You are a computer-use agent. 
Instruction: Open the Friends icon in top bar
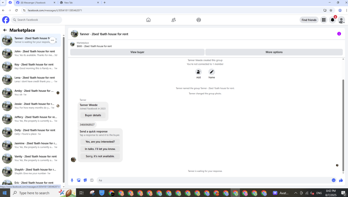point(173,20)
